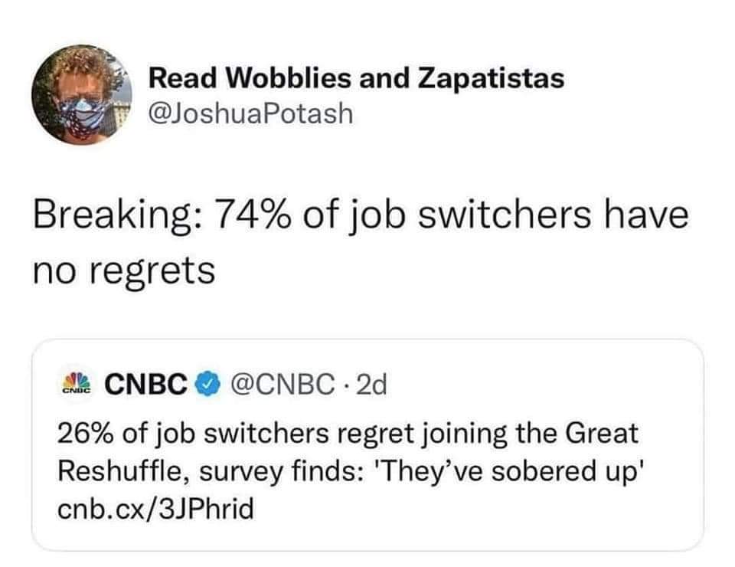Click the "Read Wobblies and Zapatistas" display name
The height and width of the screenshot is (567, 735).
(356, 77)
